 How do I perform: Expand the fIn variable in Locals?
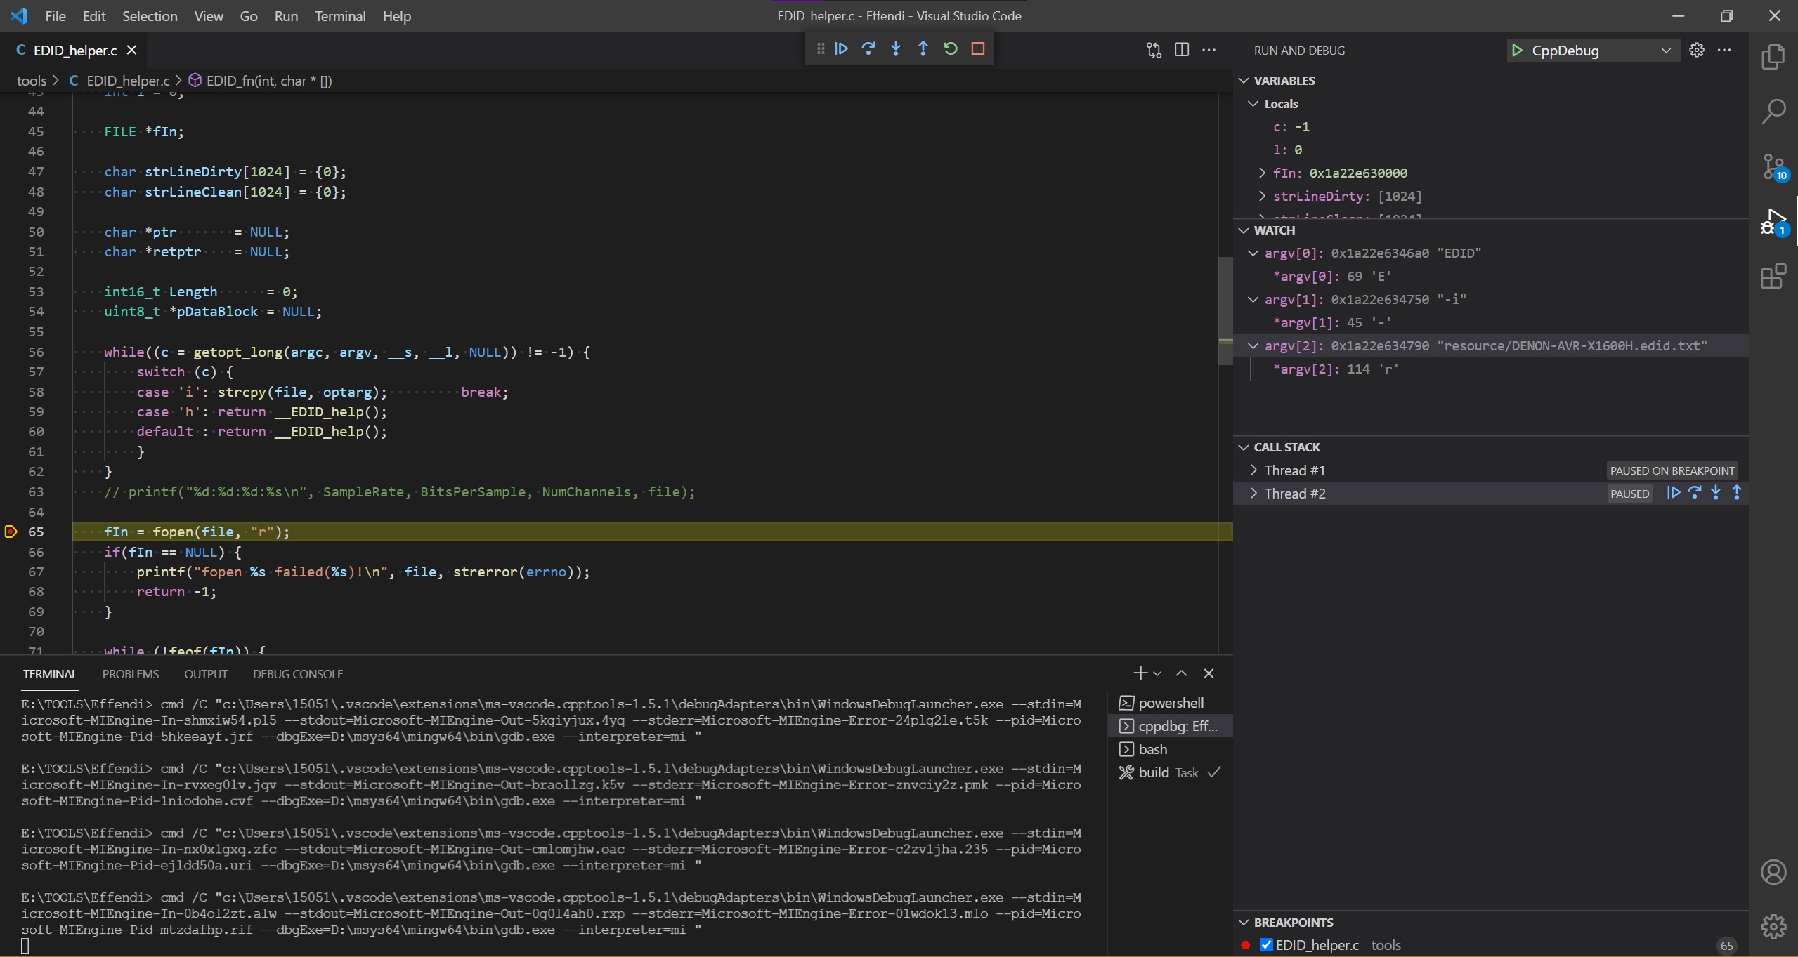[1261, 173]
